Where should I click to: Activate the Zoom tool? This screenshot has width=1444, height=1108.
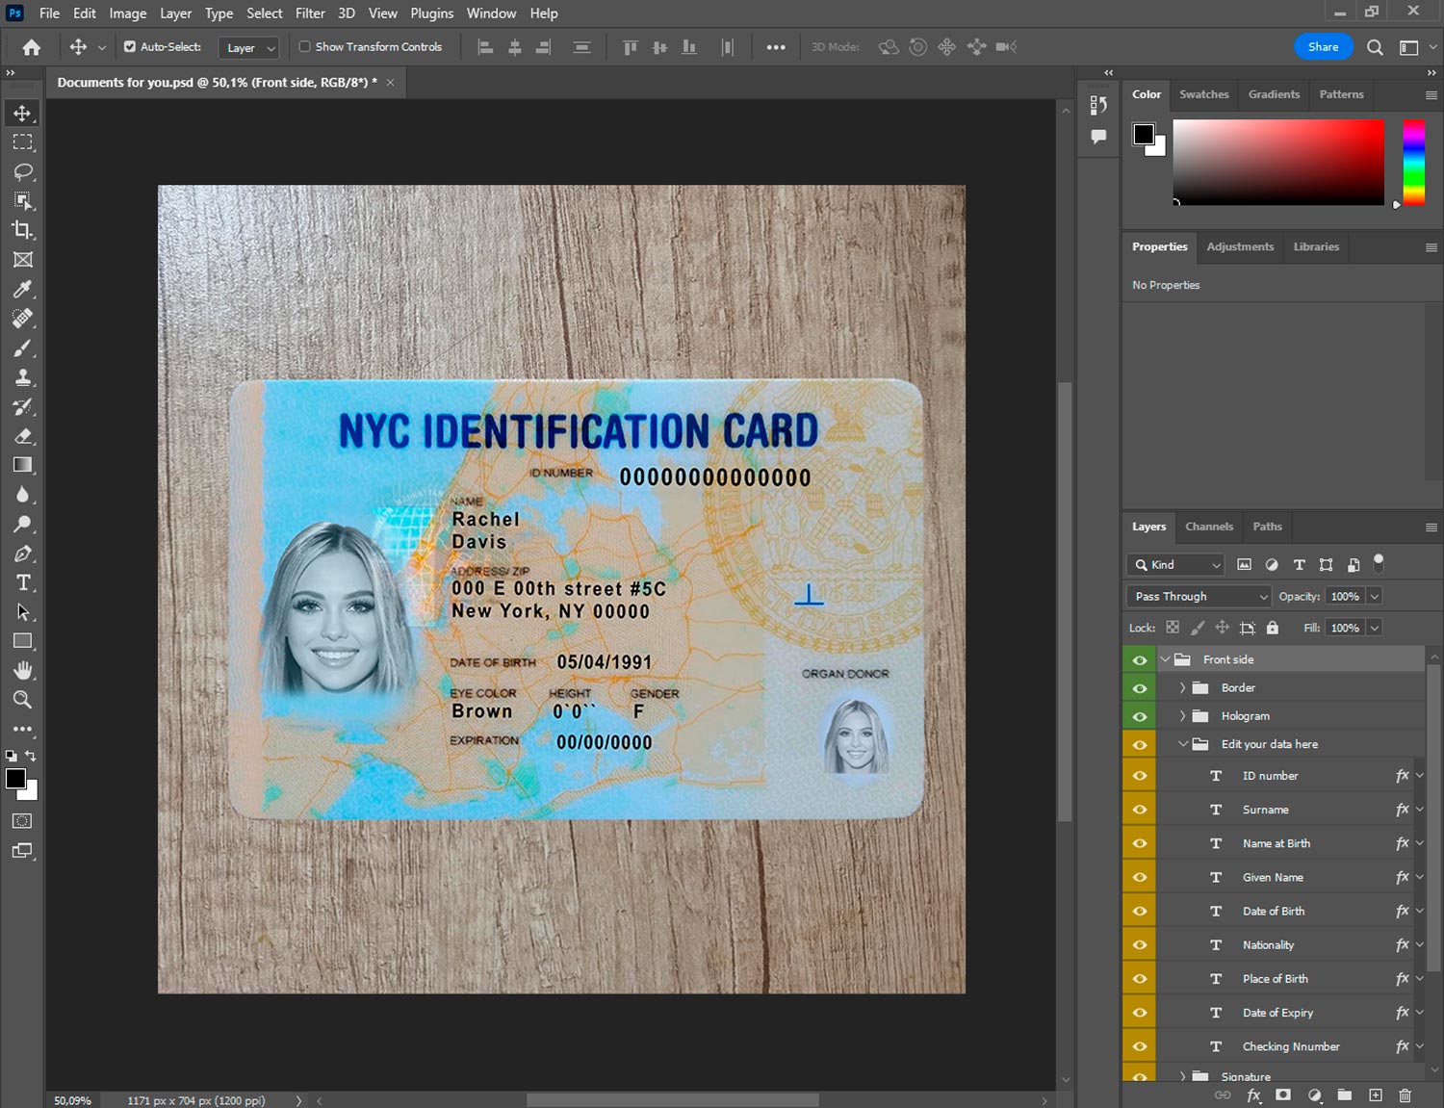[23, 700]
